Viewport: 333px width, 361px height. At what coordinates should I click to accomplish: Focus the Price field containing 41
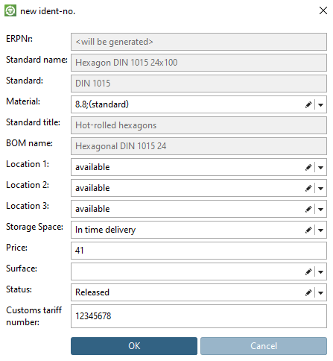[199, 251]
